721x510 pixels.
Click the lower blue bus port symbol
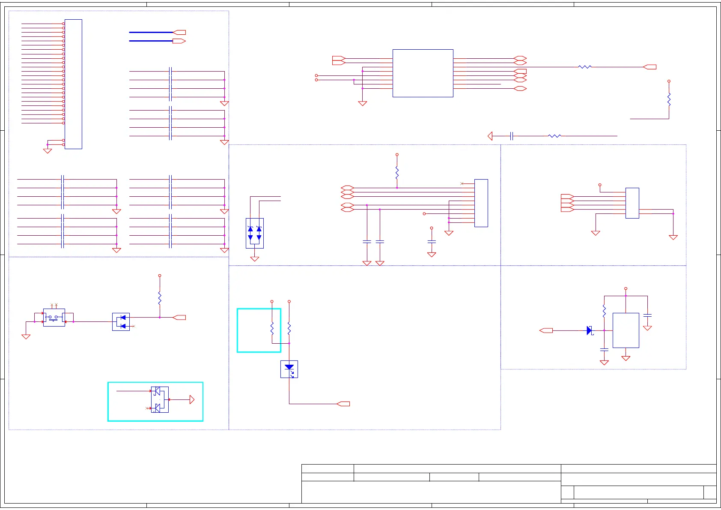pos(179,41)
